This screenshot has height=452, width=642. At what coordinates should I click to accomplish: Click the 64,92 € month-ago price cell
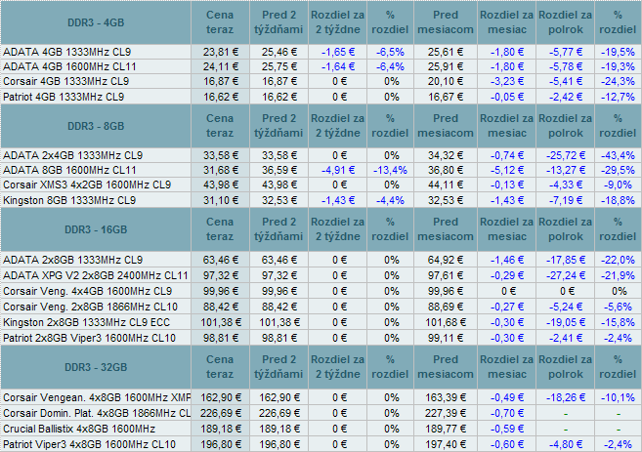point(446,260)
